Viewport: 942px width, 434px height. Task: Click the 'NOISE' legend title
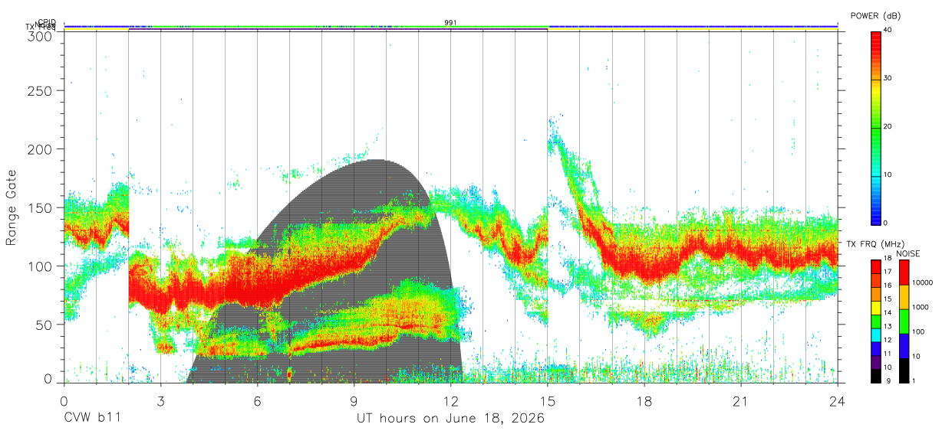point(908,253)
